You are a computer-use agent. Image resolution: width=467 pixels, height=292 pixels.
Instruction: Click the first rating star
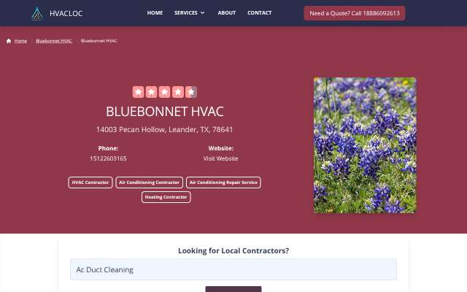pyautogui.click(x=138, y=92)
